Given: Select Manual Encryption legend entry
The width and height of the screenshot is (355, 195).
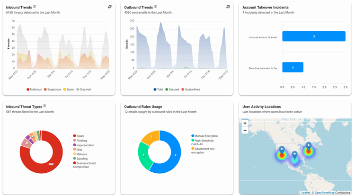Looking at the screenshot, I should [204, 136].
